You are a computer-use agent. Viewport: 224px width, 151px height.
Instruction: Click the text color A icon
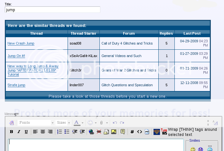77,123
